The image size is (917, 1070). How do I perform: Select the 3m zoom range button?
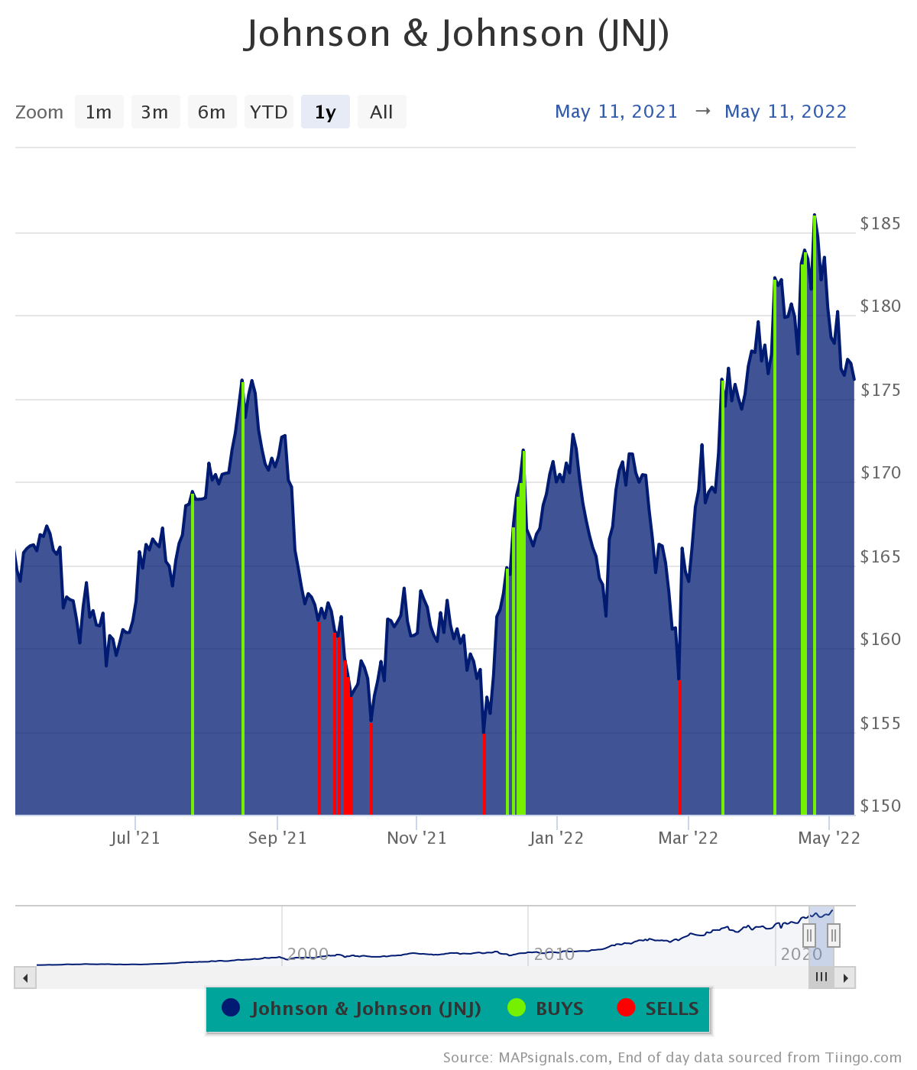pos(155,112)
